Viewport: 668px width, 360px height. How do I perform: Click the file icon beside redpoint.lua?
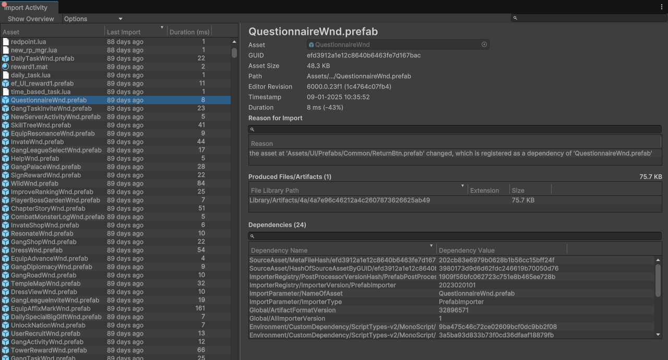(6, 42)
